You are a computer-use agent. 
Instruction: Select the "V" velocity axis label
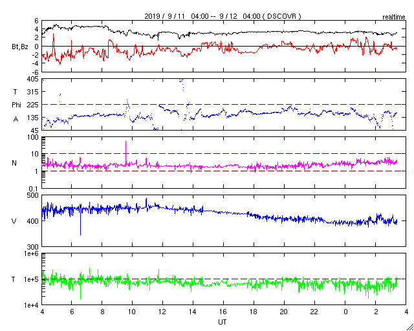(x=14, y=221)
